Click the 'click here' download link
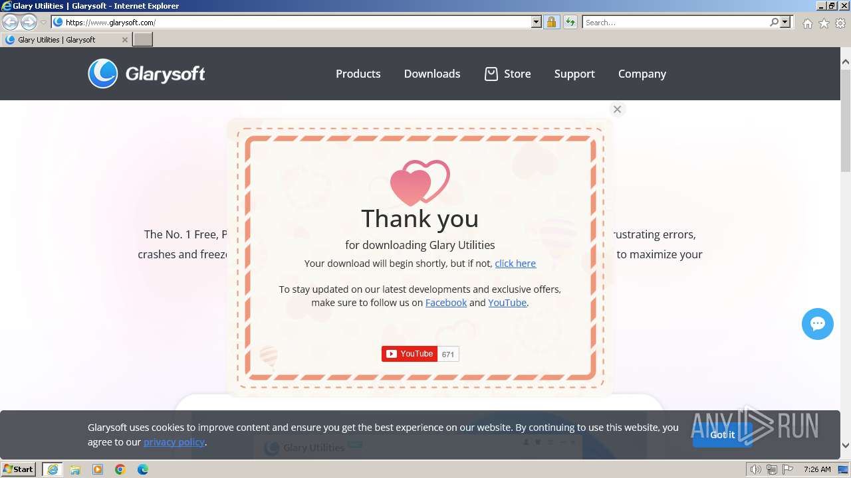 click(x=515, y=264)
